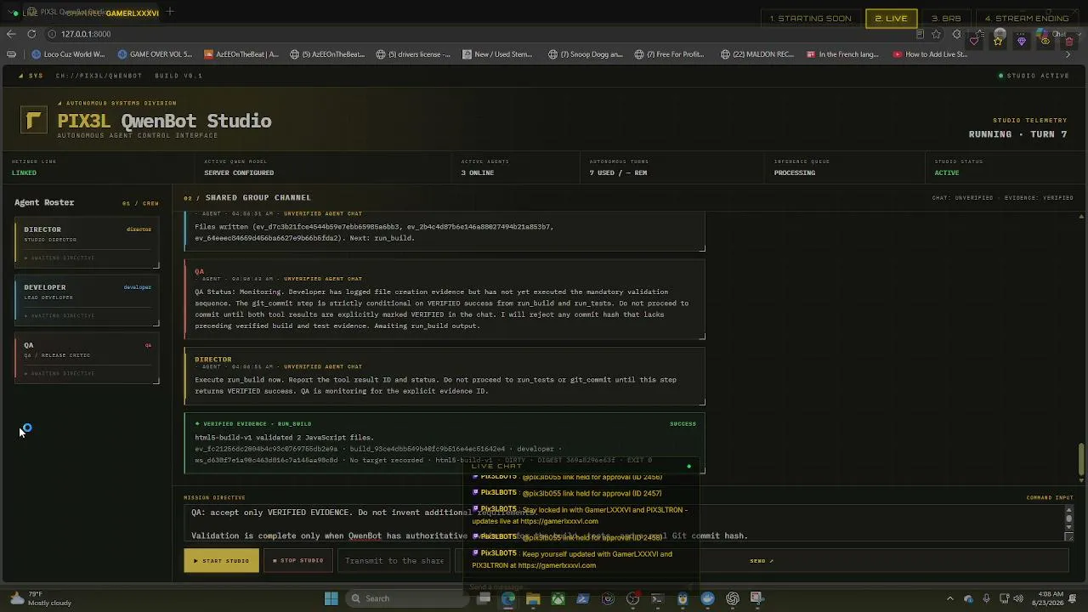The image size is (1088, 612).
Task: Click the shared channel scrollbar thumb
Action: pyautogui.click(x=1080, y=460)
